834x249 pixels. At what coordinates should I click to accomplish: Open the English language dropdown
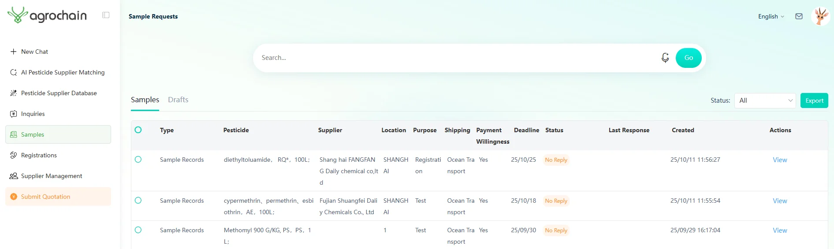[x=771, y=16]
